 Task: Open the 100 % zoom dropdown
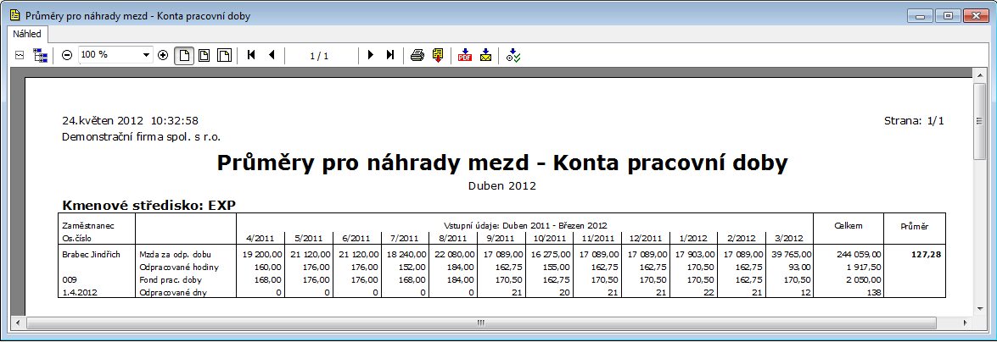click(115, 55)
